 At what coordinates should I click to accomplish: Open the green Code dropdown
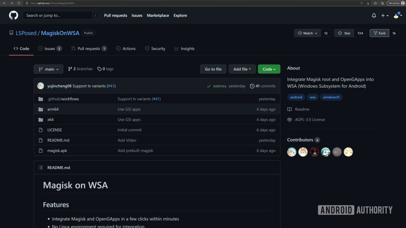click(269, 69)
